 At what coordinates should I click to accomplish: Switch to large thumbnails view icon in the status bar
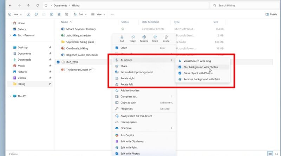pyautogui.click(x=277, y=154)
